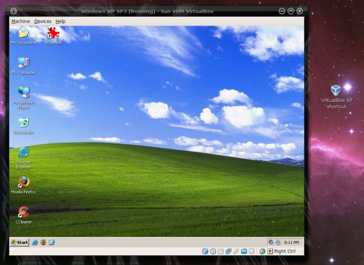The image size is (364, 265).
Task: Click network adapters status icon
Action: 228,251
